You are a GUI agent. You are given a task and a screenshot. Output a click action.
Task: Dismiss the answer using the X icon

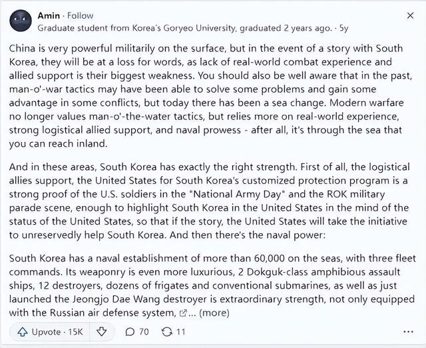click(410, 15)
